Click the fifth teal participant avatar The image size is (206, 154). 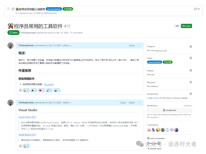pos(167,130)
